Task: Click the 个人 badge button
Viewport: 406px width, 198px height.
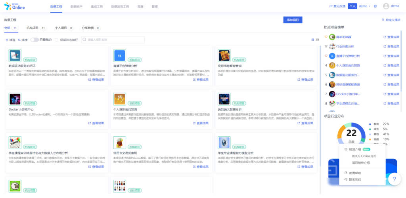Action: click(352, 6)
